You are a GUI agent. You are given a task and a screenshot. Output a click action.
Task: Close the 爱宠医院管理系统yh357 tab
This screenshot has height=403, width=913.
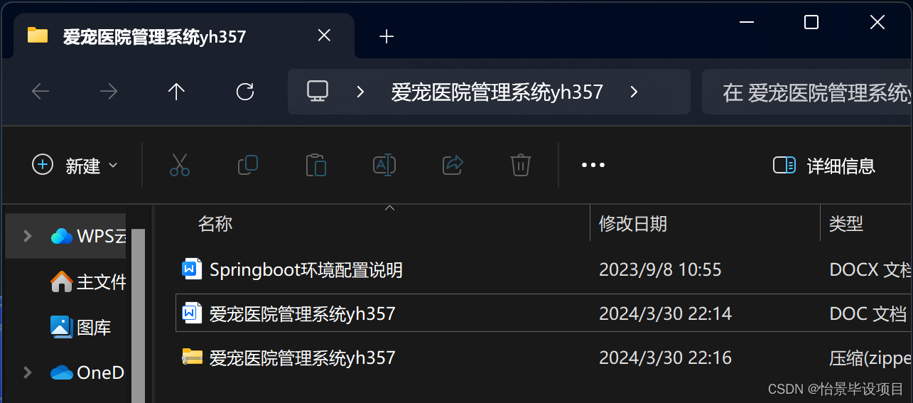coord(324,36)
